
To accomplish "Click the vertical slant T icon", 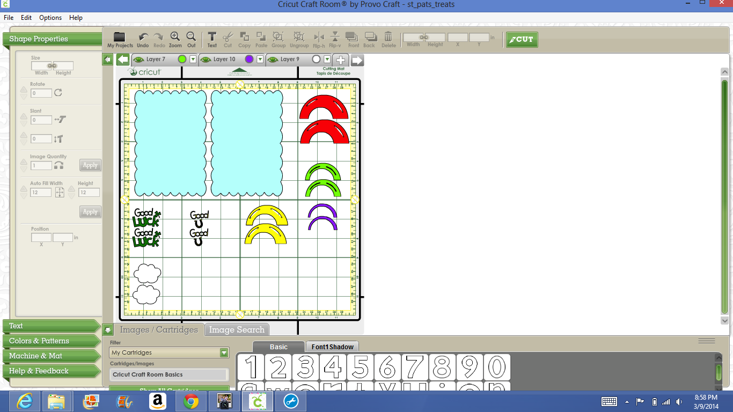I will [58, 139].
